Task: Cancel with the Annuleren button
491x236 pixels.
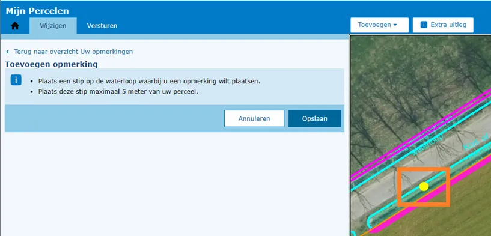Action: pos(254,119)
